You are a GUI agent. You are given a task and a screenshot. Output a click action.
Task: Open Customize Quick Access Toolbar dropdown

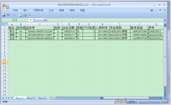point(29,15)
